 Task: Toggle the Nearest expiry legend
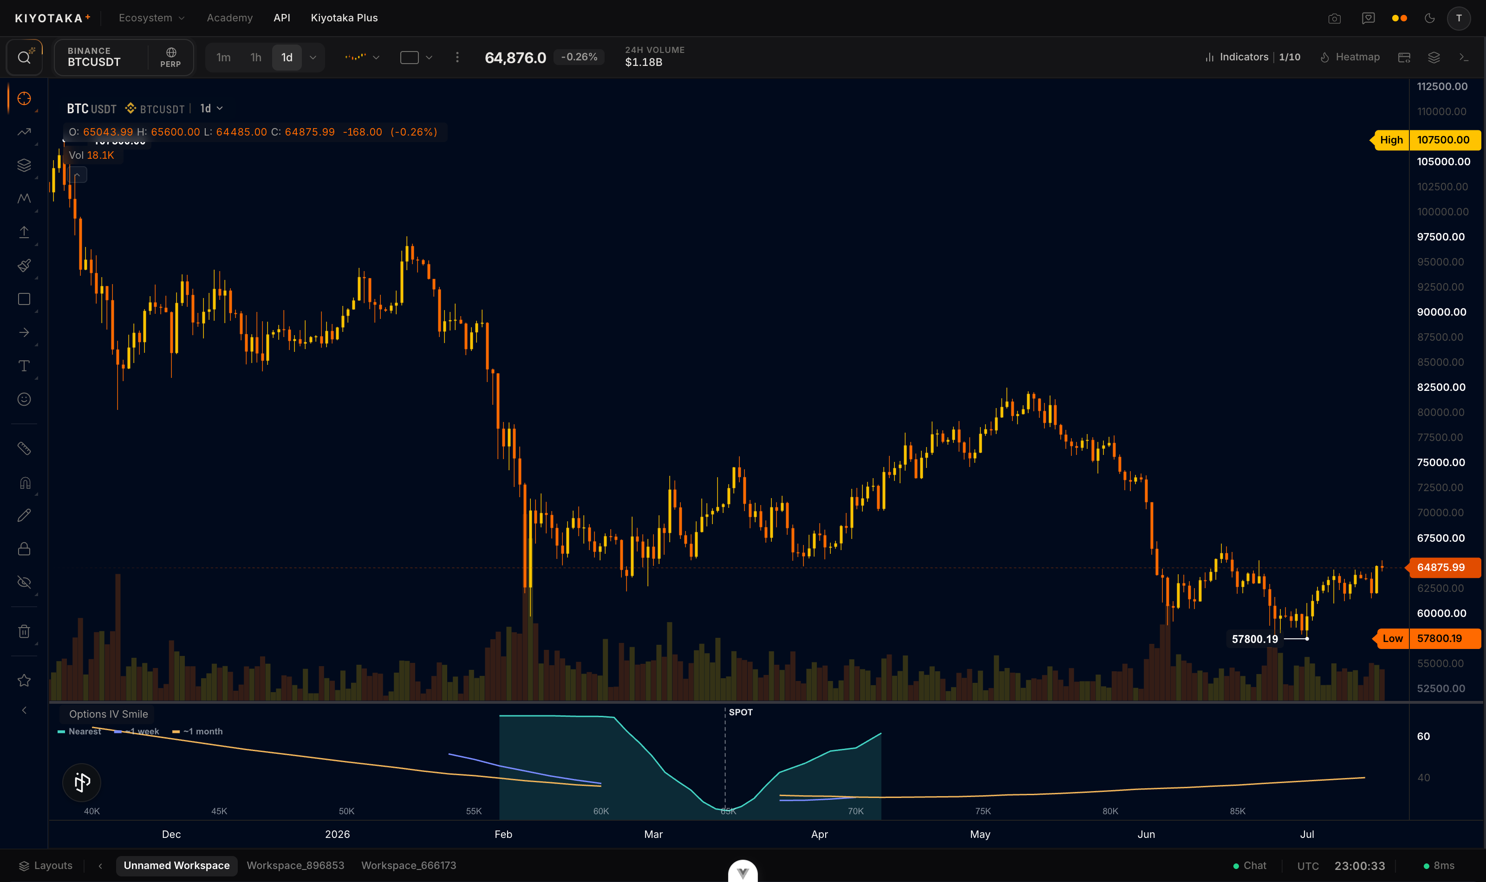tap(80, 732)
